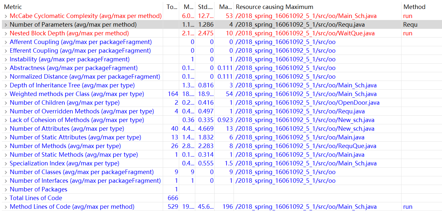Click max value 0.923 in Lack of Cohesion row

(225, 120)
